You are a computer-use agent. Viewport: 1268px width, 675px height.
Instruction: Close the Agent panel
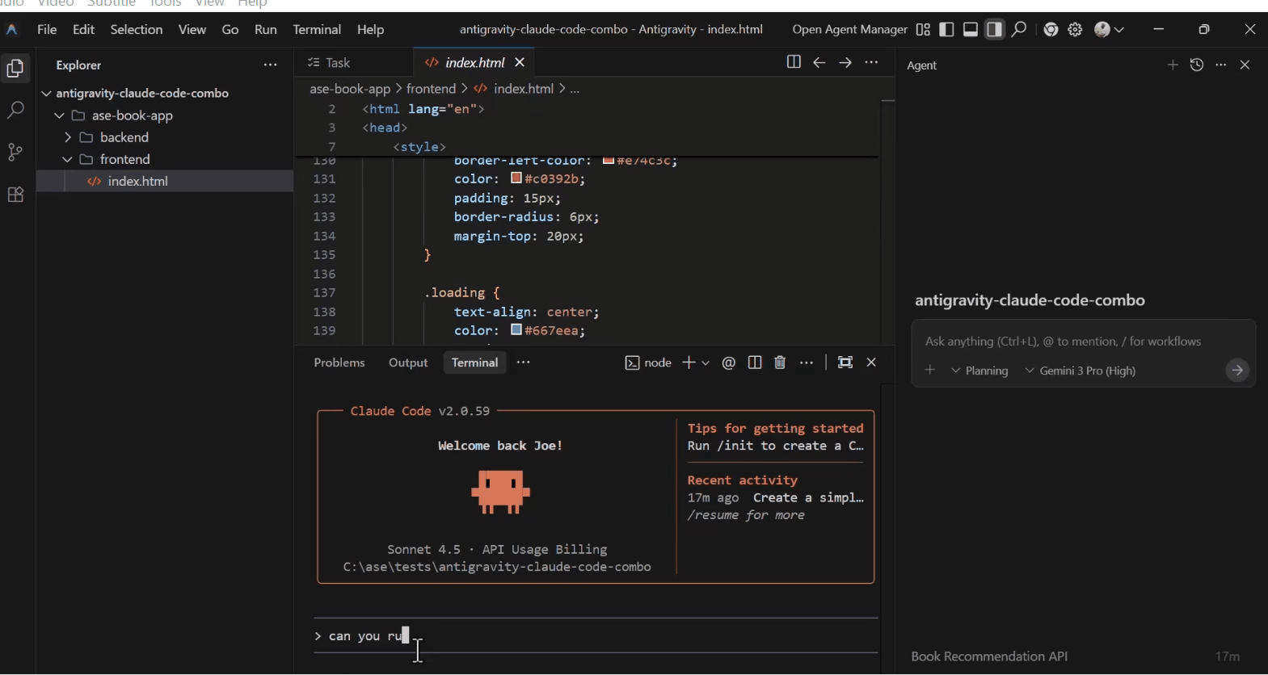tap(1245, 65)
